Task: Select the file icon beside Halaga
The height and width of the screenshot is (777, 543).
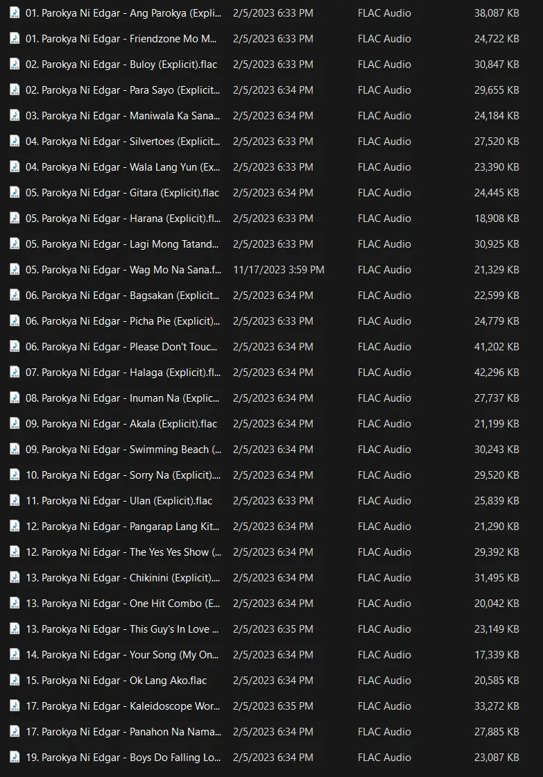Action: coord(15,372)
